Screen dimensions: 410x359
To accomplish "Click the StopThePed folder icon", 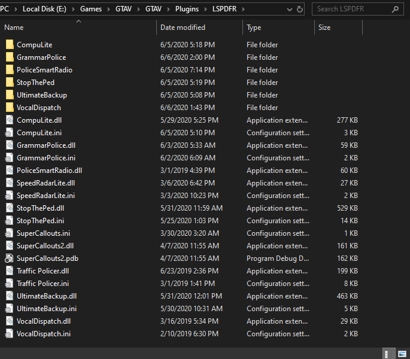I will 10,83.
